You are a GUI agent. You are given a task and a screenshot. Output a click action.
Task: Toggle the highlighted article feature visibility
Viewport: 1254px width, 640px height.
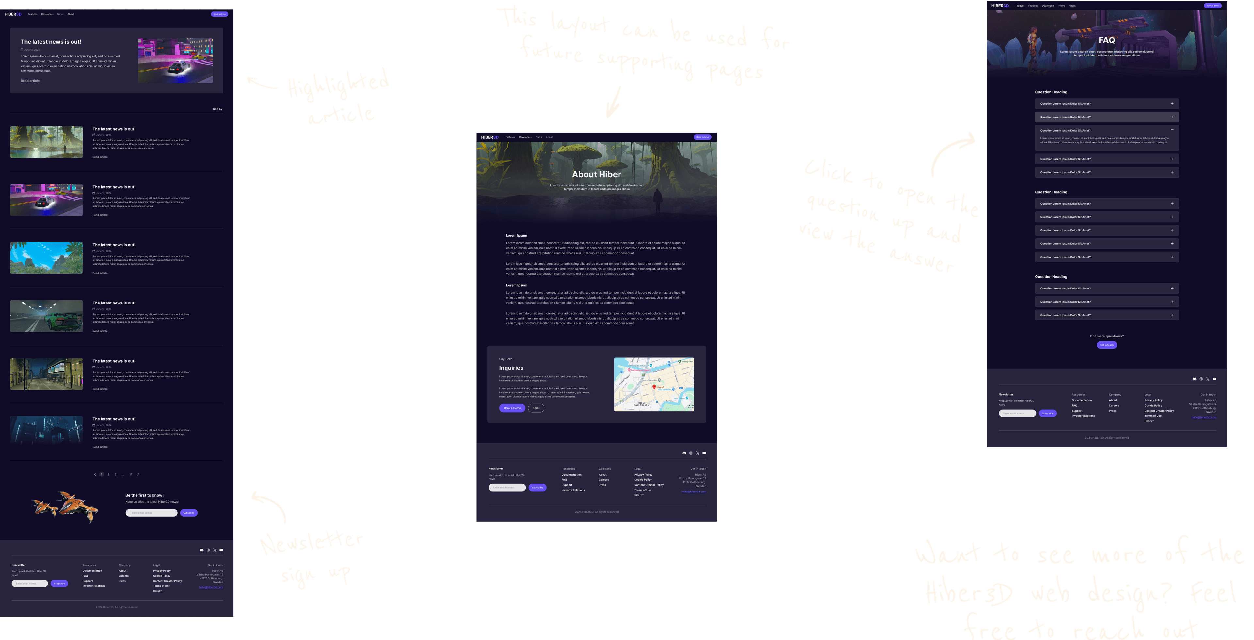pyautogui.click(x=117, y=61)
